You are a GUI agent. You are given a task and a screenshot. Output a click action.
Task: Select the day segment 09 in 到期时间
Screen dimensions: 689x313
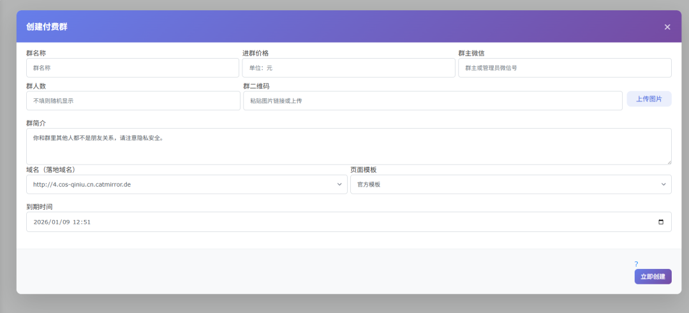[66, 222]
